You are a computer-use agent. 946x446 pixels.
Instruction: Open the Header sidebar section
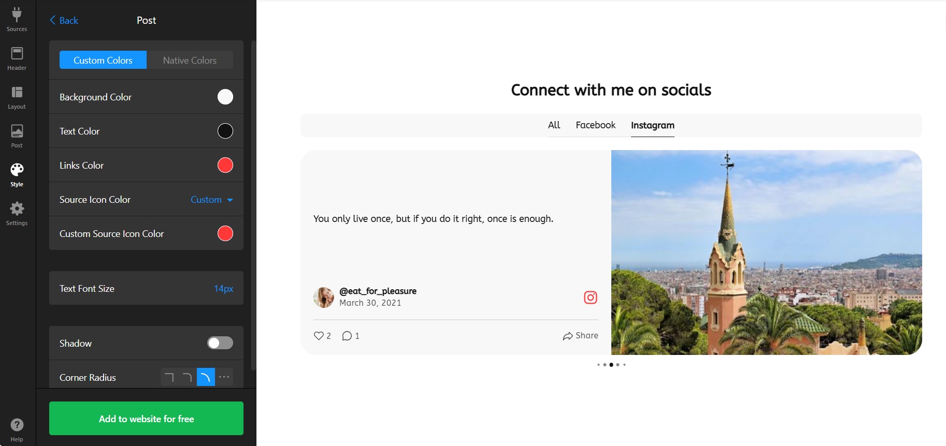(x=17, y=58)
